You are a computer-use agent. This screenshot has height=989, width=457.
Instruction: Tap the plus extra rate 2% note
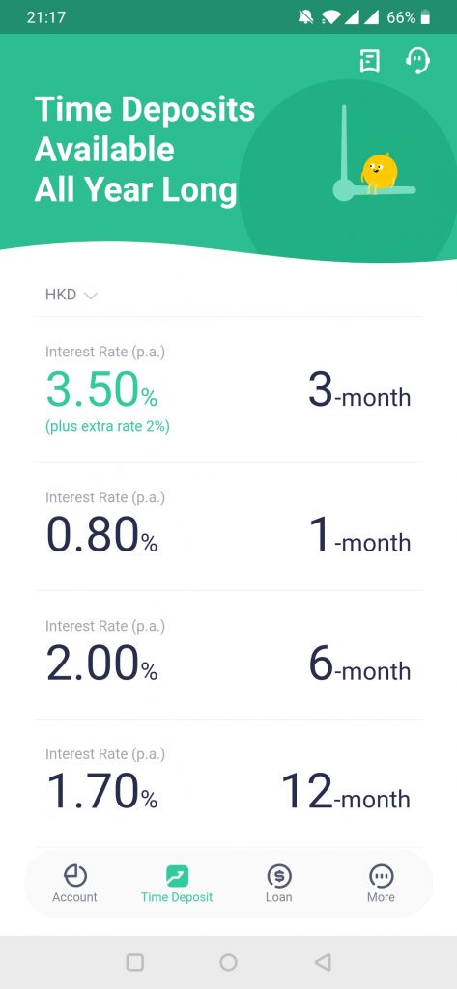pyautogui.click(x=107, y=426)
